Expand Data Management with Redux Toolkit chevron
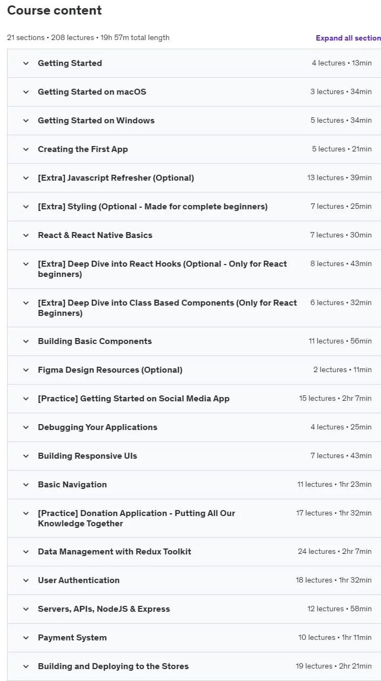 click(25, 552)
